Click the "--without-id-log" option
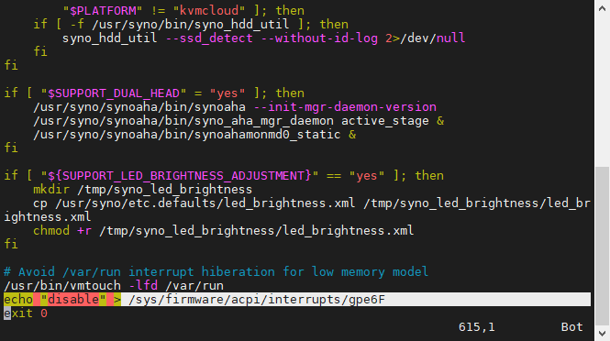Image resolution: width=610 pixels, height=341 pixels. (x=319, y=38)
